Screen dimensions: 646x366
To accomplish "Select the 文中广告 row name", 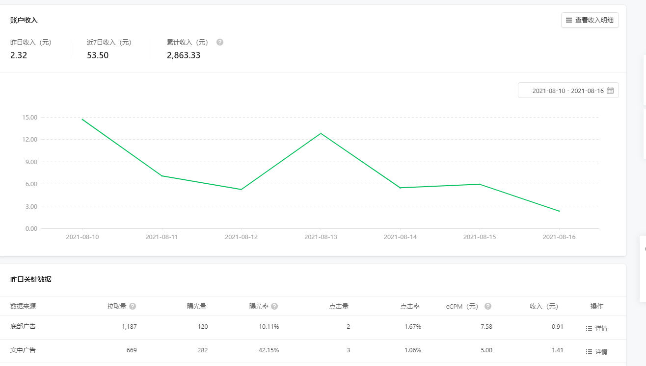I will 23,350.
